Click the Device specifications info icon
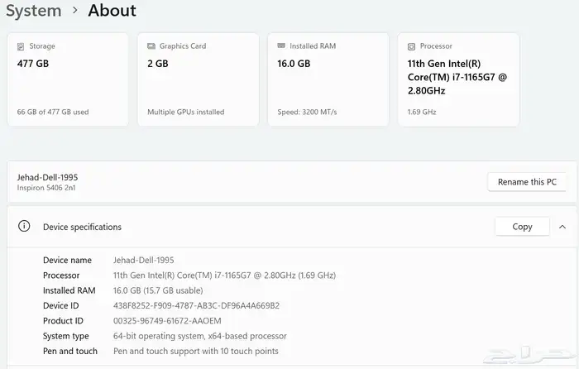This screenshot has height=369, width=579. (25, 227)
